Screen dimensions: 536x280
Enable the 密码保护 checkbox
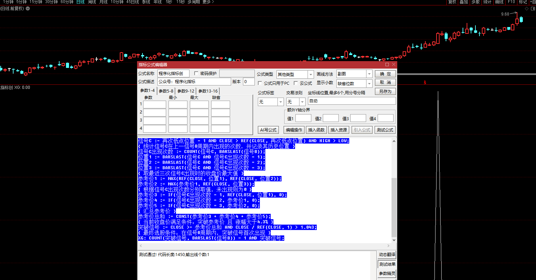196,73
